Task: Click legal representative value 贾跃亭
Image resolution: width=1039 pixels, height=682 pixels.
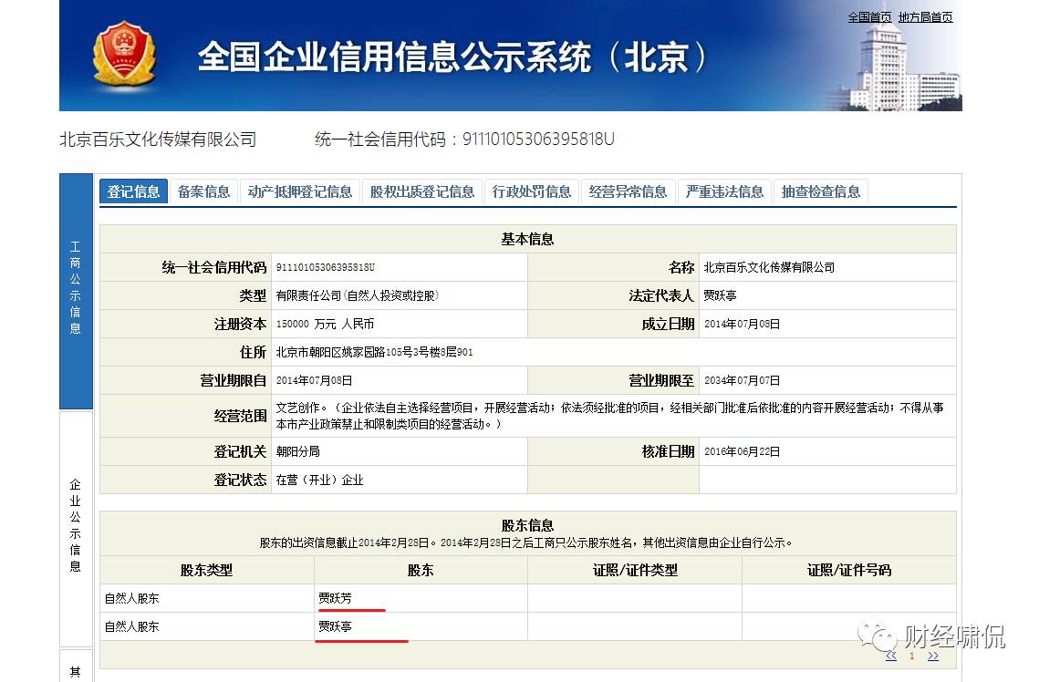Action: [x=721, y=295]
